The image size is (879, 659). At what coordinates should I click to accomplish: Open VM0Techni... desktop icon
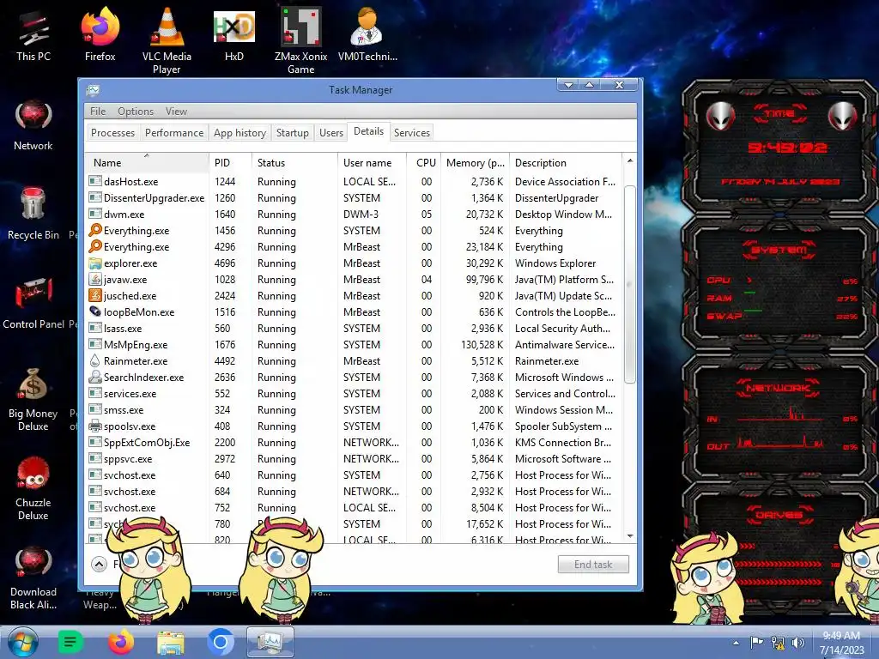point(367,35)
